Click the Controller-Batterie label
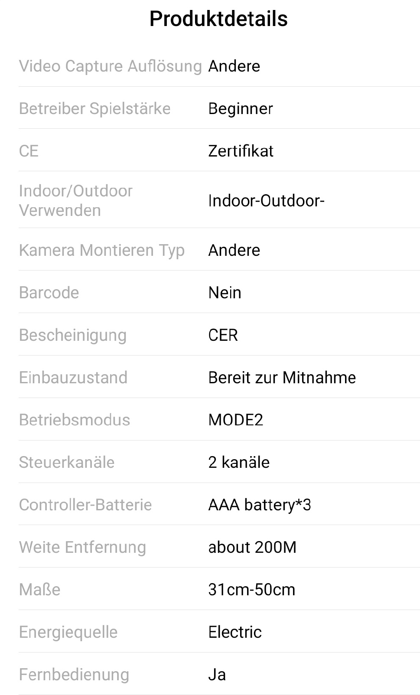This screenshot has width=420, height=695. 85,505
